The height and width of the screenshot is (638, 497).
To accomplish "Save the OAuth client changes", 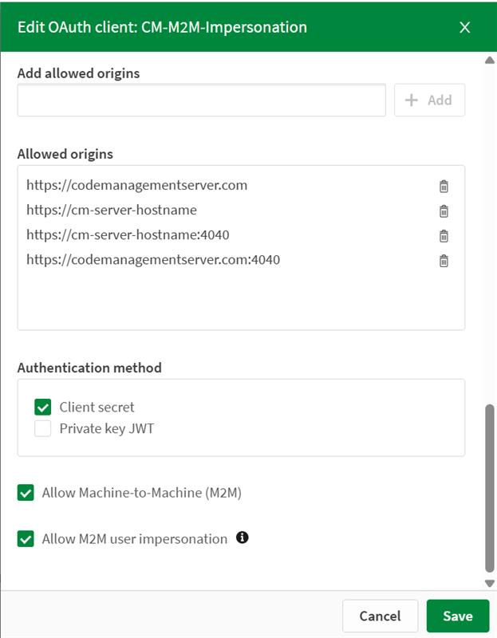I will 458,616.
